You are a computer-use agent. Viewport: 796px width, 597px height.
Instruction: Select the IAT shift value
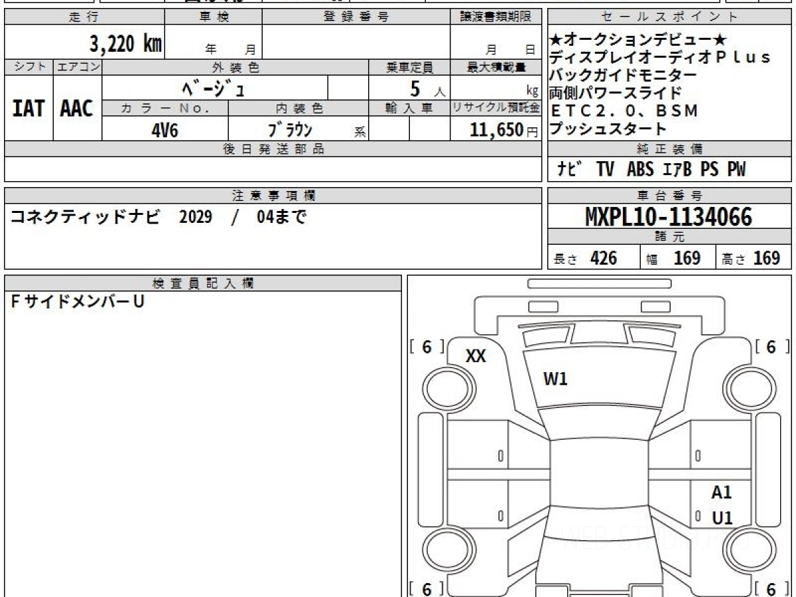tap(29, 109)
